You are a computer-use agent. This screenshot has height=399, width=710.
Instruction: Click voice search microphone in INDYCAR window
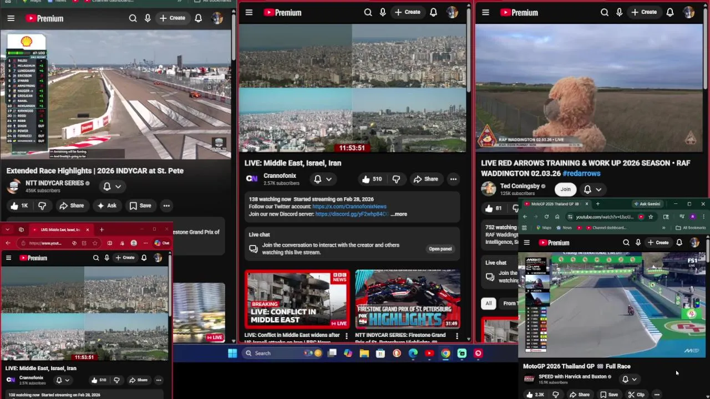148,18
